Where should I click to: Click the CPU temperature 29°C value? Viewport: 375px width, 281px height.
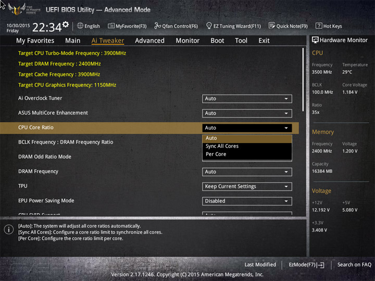[347, 72]
